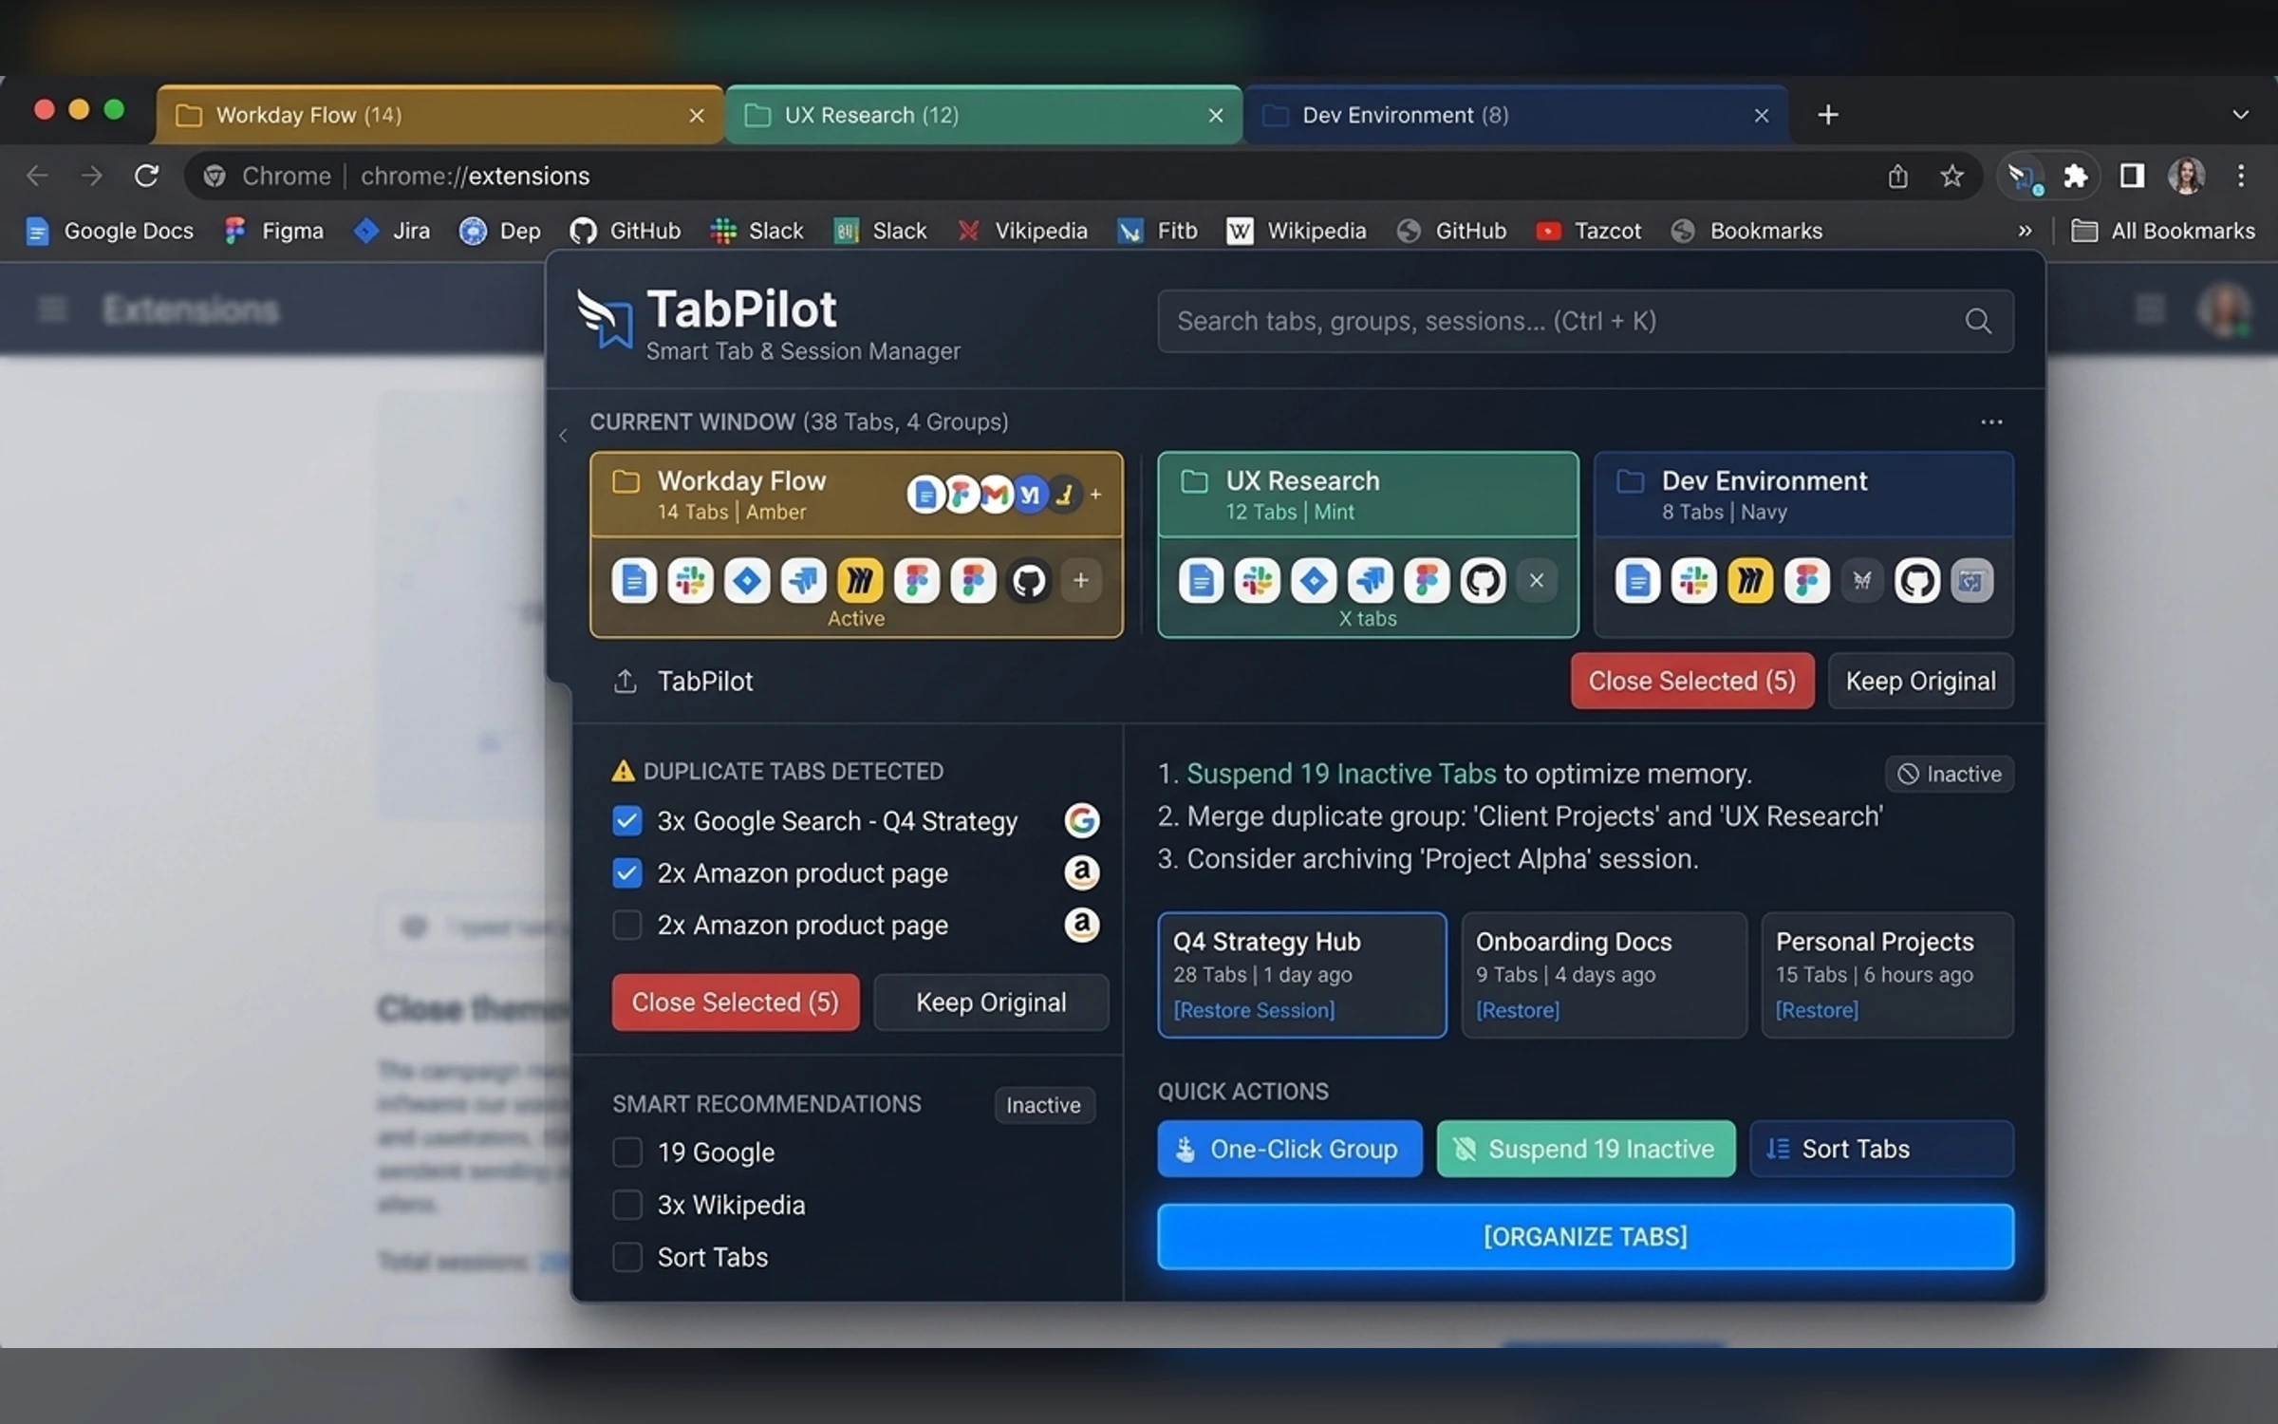Image resolution: width=2278 pixels, height=1424 pixels.
Task: Expand the hidden bookmarks overflow chevron
Action: coord(2025,231)
